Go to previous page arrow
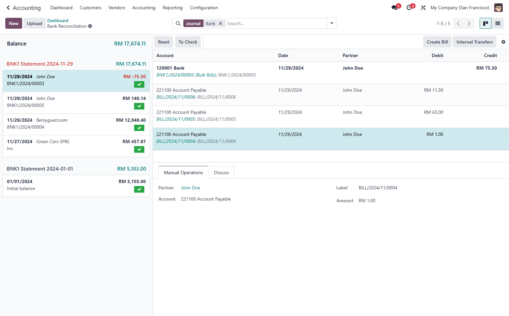Image resolution: width=509 pixels, height=316 pixels. click(x=458, y=23)
